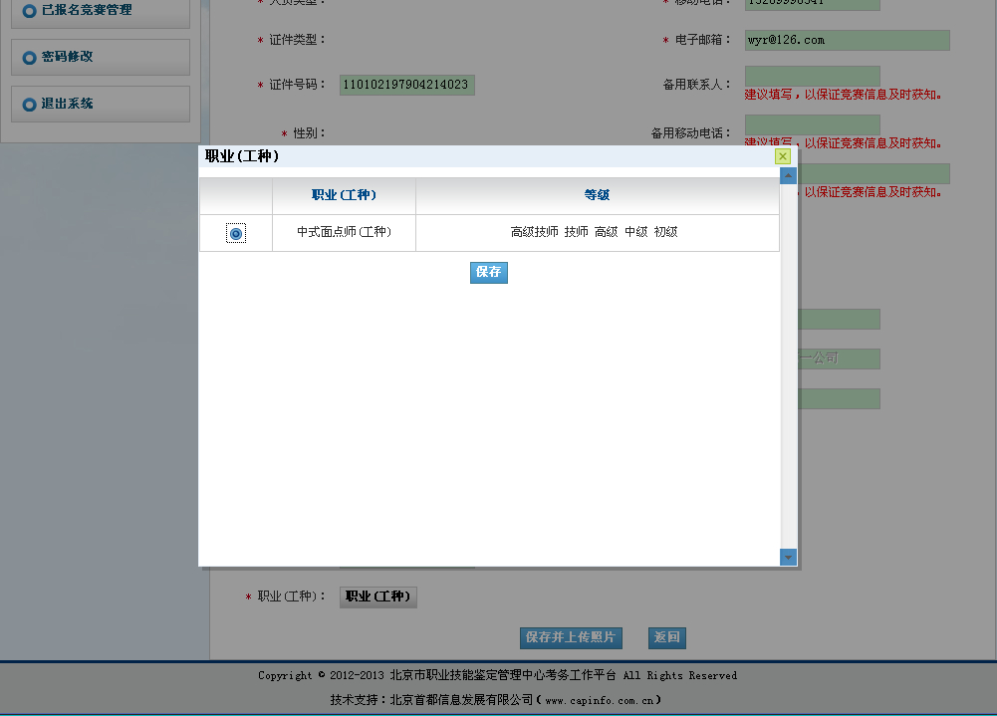Viewport: 997px width, 716px height.
Task: Click 保存并上传照片 button
Action: (571, 637)
